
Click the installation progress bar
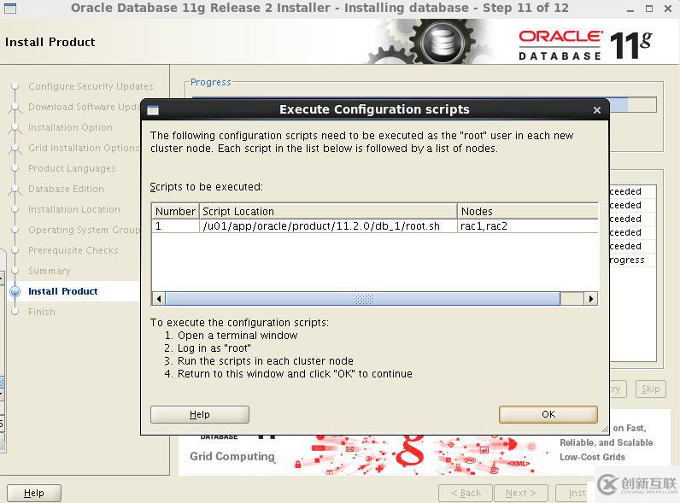coord(633,104)
